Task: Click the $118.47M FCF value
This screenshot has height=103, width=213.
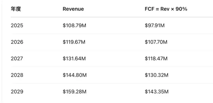Action: pos(156,59)
